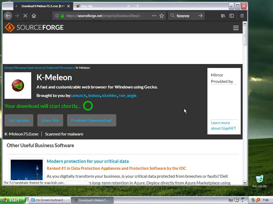
Task: Open the Home breadcrumb link
Action: (x=9, y=68)
